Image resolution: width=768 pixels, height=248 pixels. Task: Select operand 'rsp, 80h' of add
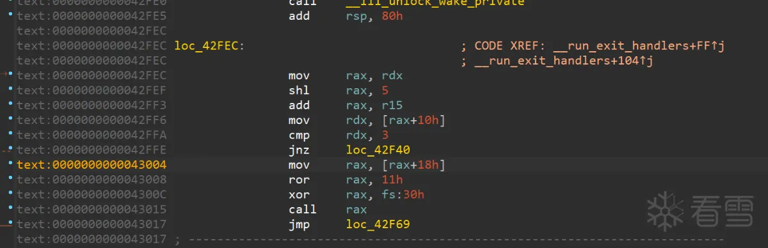(x=374, y=16)
